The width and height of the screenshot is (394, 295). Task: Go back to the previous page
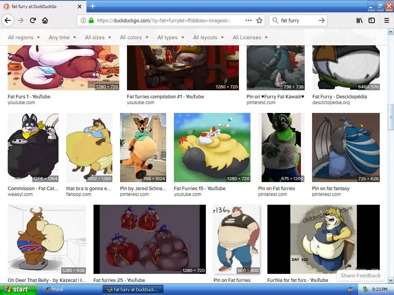coord(8,20)
